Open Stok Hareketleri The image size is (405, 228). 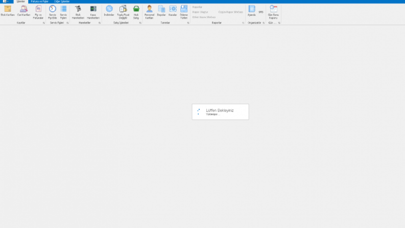[78, 12]
